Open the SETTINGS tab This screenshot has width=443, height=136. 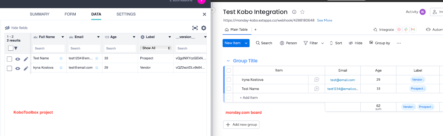pyautogui.click(x=126, y=14)
